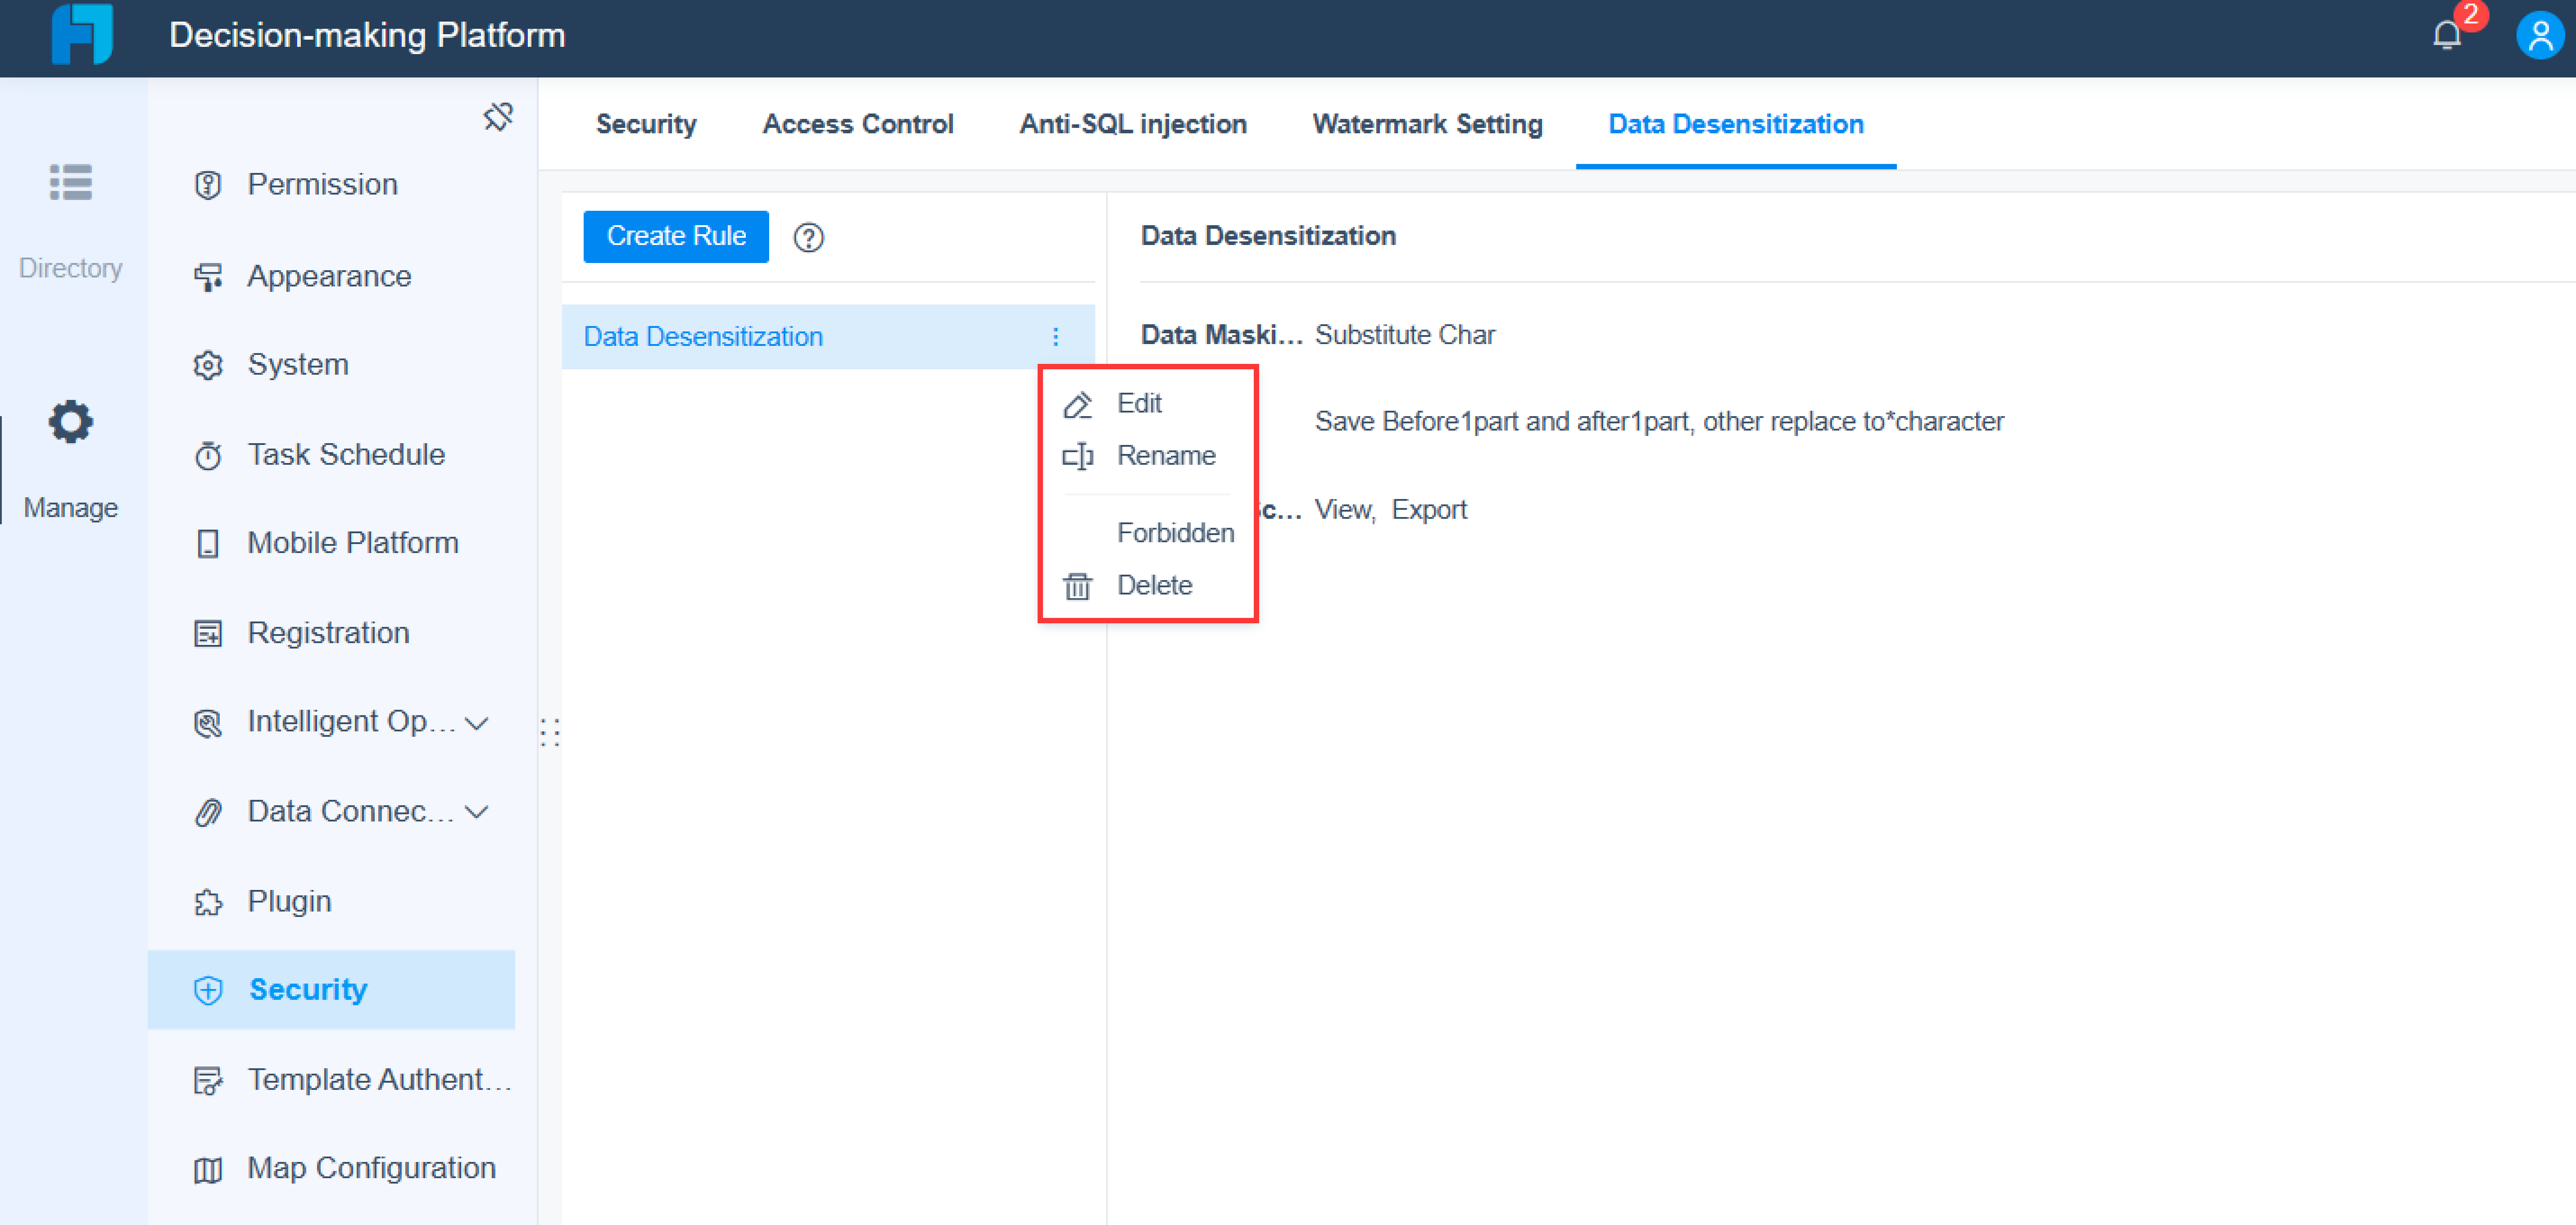
Task: Choose Delete from the context menu
Action: [1153, 585]
